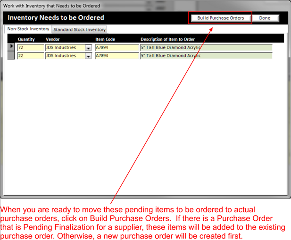The height and width of the screenshot is (240, 291).
Task: Select the A7894 item code in 22 row
Action: (x=117, y=56)
